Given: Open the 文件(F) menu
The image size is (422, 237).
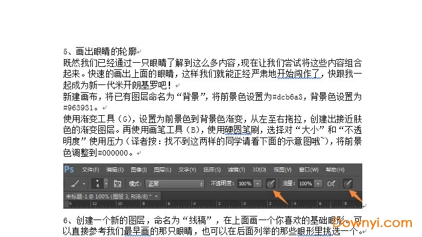Looking at the screenshot, I should 90,169.
